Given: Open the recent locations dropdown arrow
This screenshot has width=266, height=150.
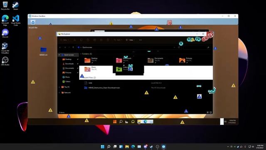Looking at the screenshot, I should (x=69, y=47).
